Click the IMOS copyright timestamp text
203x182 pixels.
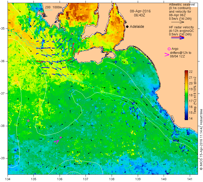pos(201,140)
